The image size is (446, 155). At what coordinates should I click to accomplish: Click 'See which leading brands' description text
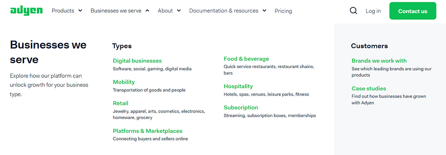(x=391, y=72)
